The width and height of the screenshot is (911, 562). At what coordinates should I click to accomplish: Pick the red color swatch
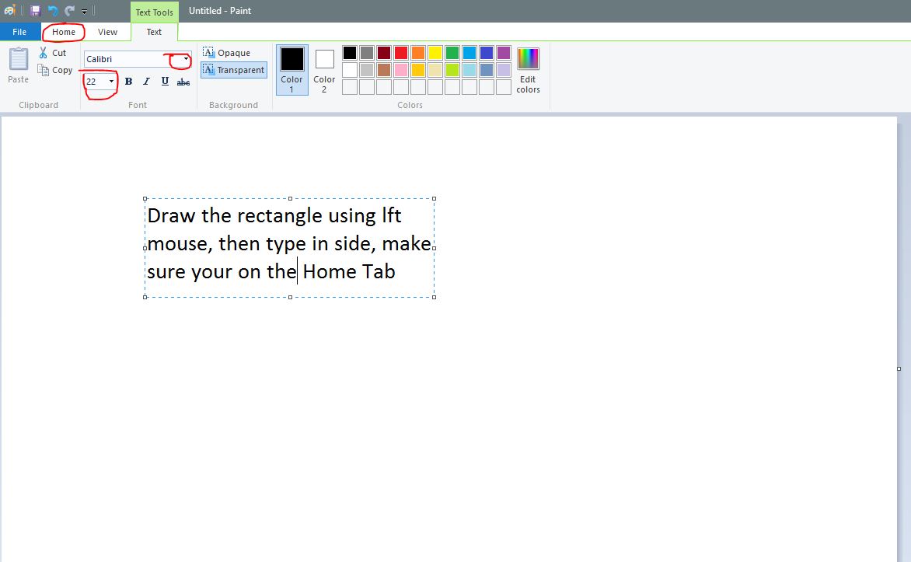tap(401, 53)
